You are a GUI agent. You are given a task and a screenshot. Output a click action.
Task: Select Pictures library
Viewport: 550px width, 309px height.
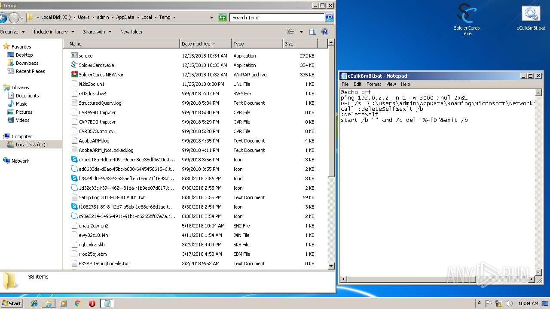[24, 112]
